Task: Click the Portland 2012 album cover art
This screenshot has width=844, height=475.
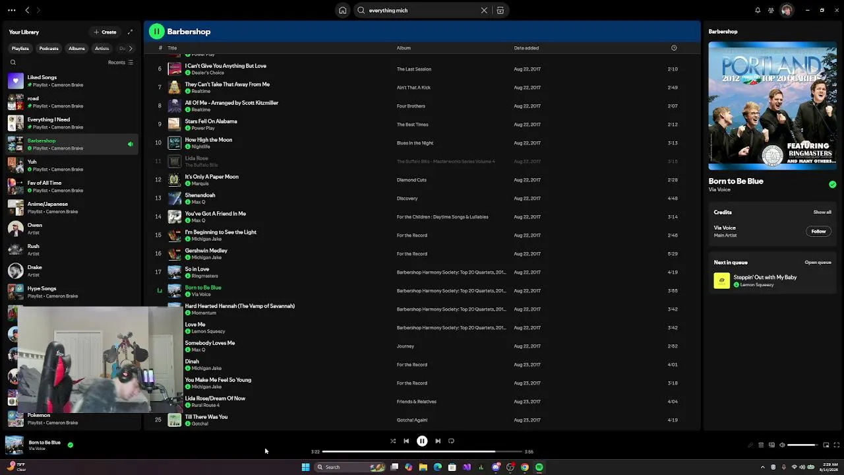Action: point(772,106)
